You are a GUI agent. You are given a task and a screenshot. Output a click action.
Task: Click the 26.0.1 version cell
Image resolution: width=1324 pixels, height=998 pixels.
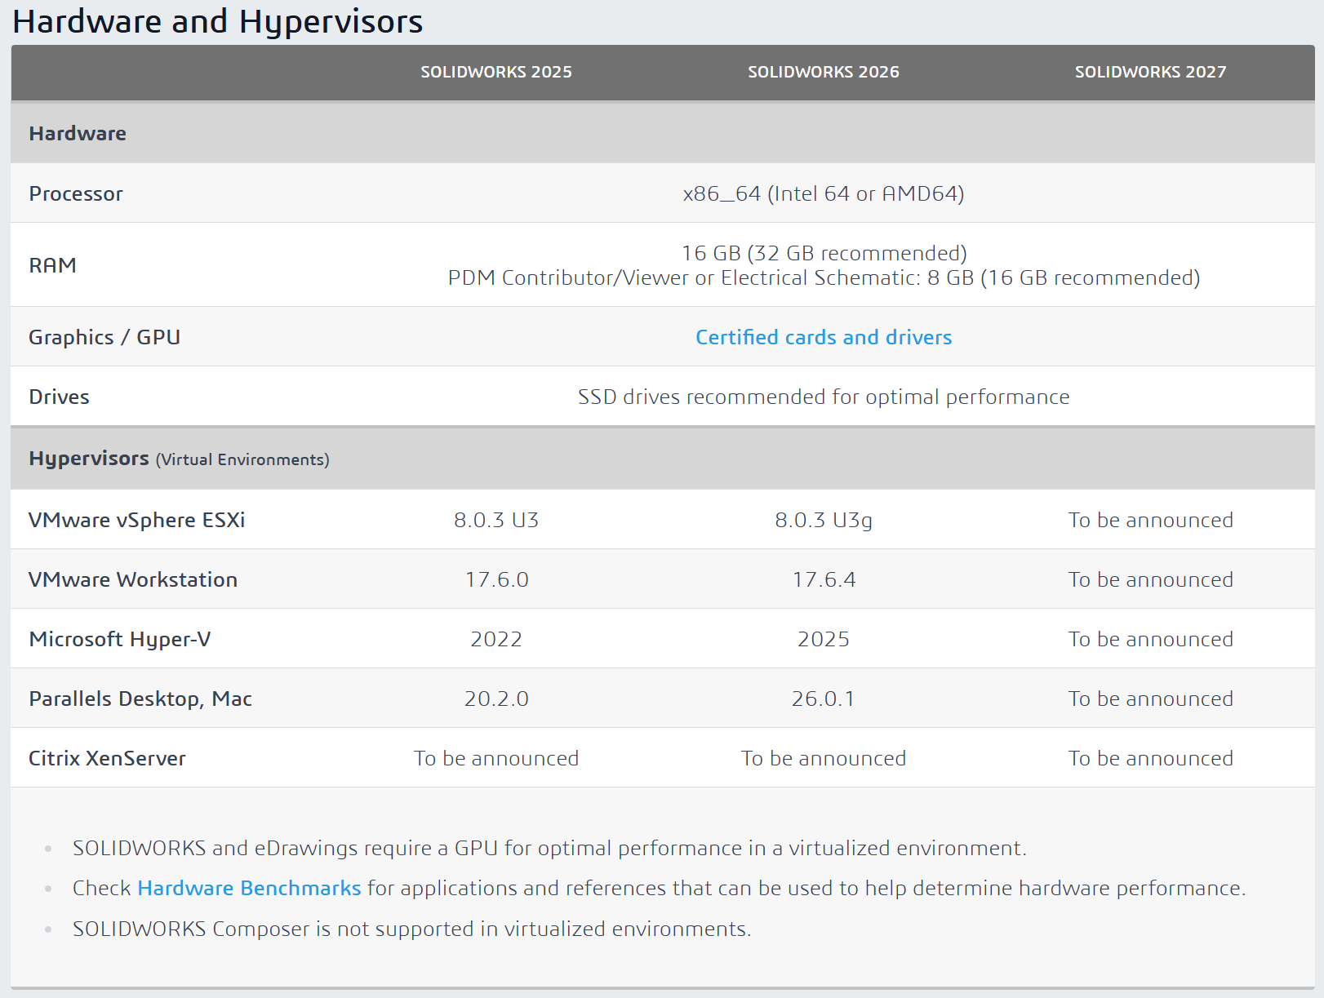pos(824,699)
